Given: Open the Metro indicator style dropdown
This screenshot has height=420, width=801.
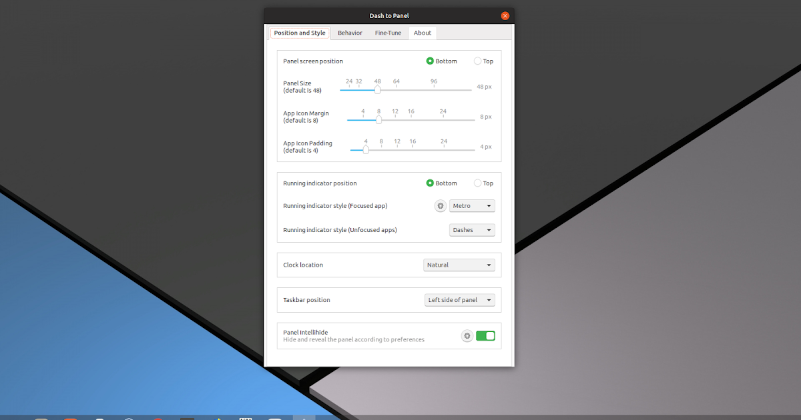Looking at the screenshot, I should tap(472, 206).
